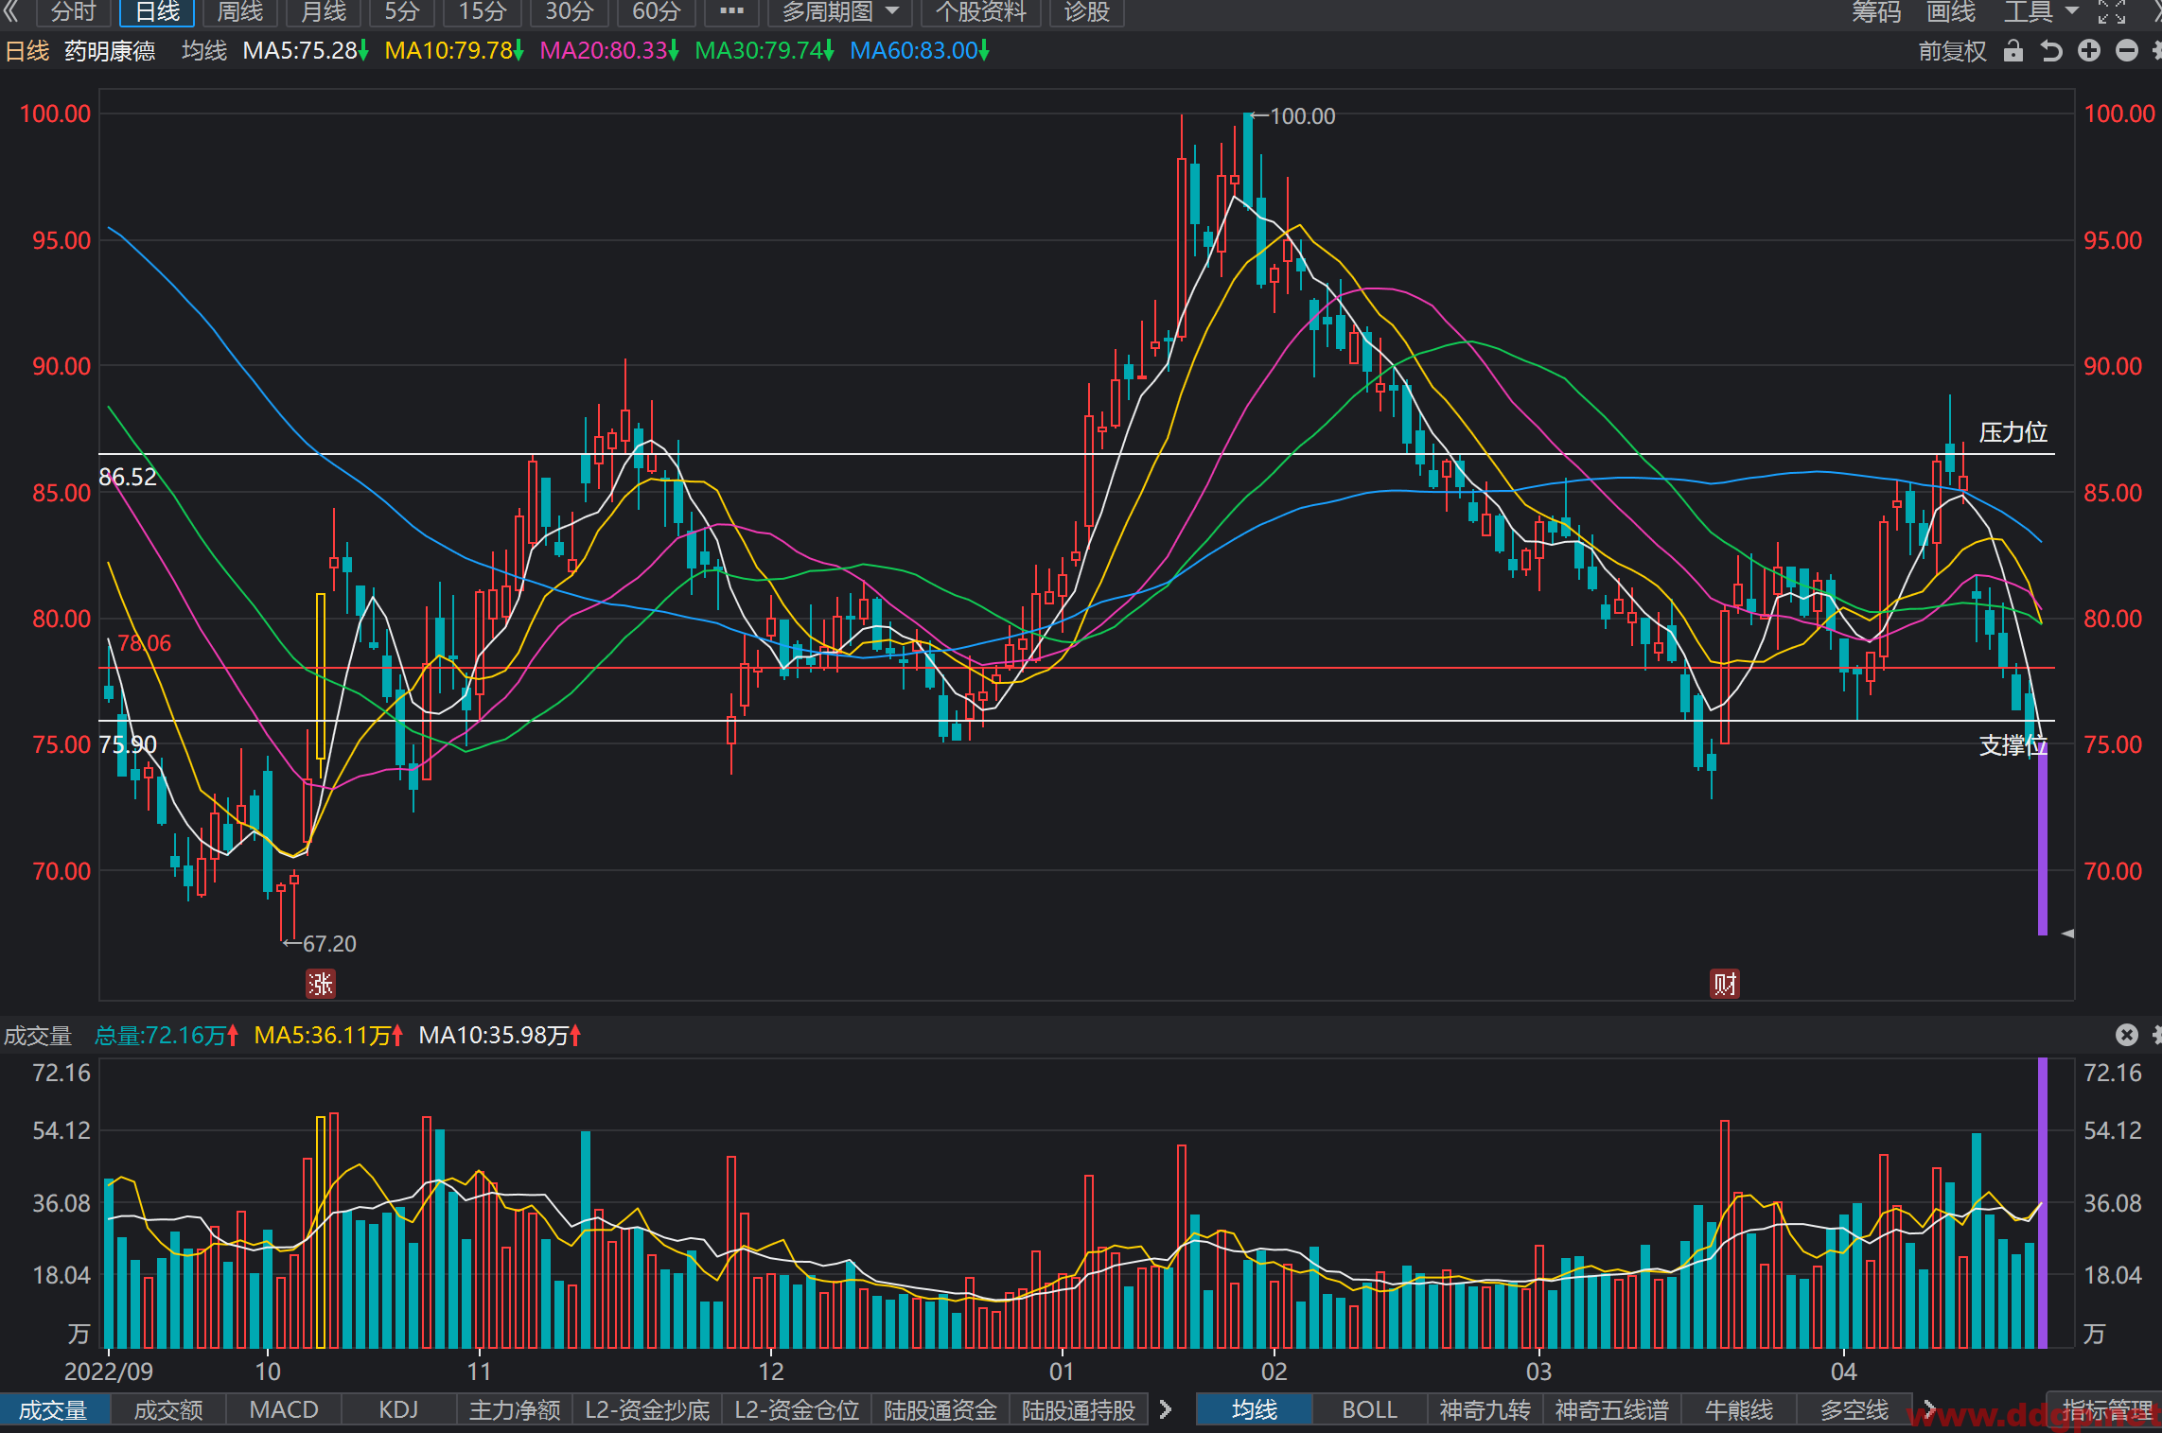Toggle the 筹码 chip distribution panel
This screenshot has width=2162, height=1433.
tap(1876, 11)
